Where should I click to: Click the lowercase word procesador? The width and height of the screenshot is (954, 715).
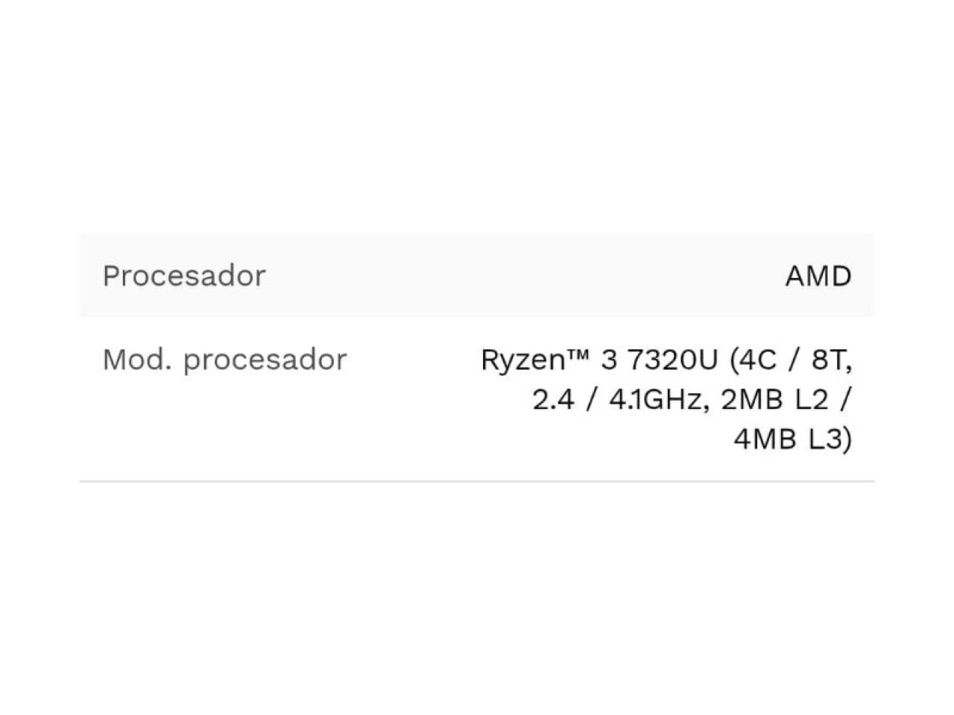pos(265,360)
